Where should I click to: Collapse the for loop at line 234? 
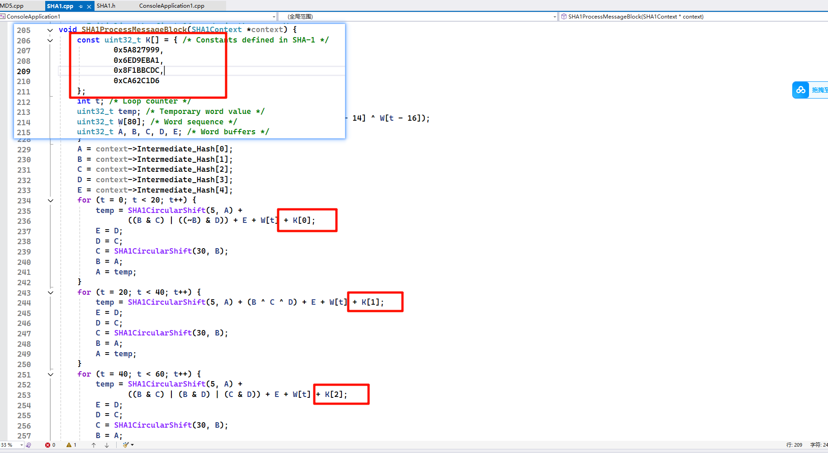51,200
